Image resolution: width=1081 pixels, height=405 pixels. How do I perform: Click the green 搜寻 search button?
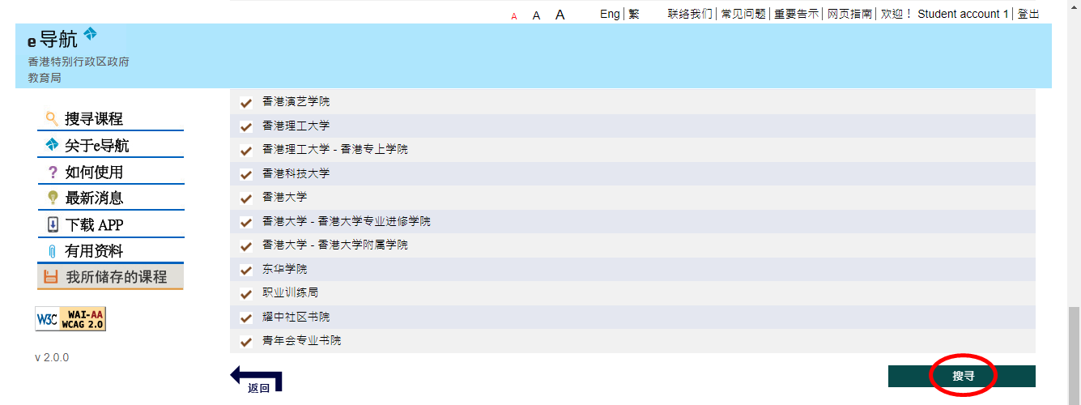962,376
